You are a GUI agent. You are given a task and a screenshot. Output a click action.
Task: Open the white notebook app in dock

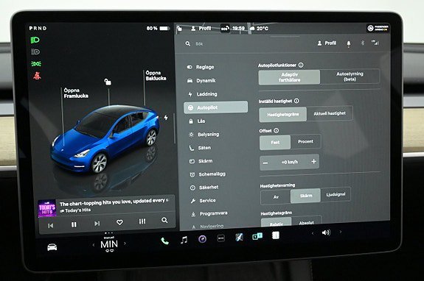(276, 235)
